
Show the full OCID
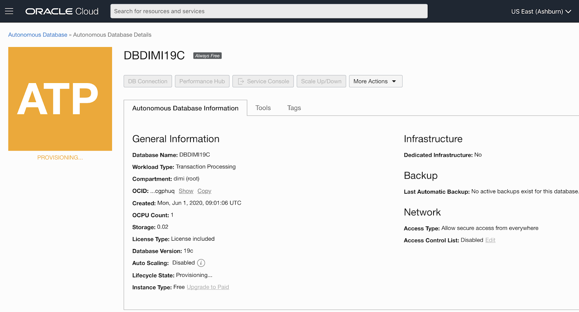point(186,191)
